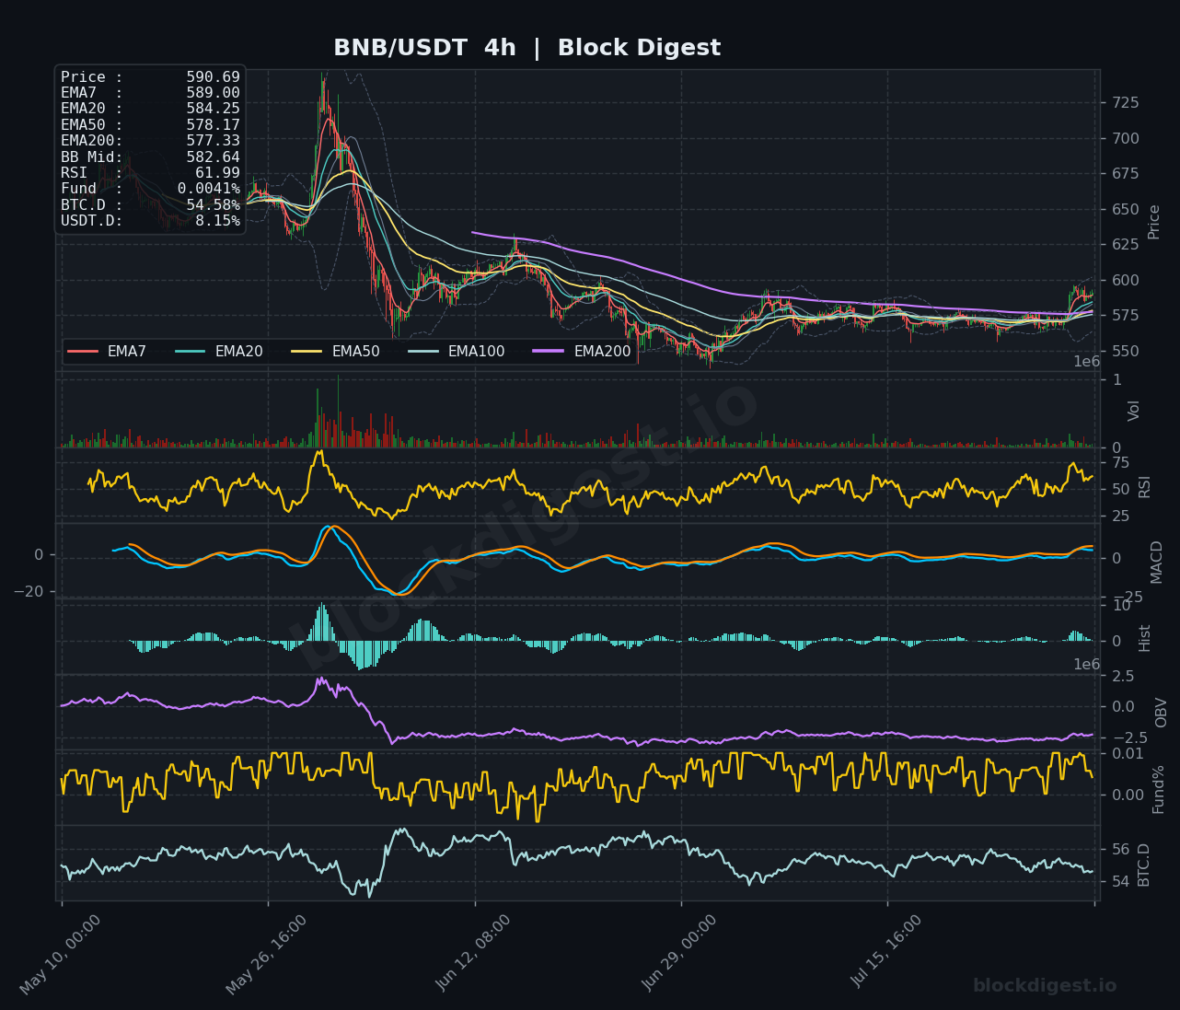Click the Jul 15, 16:00 date label
The width and height of the screenshot is (1180, 1010).
tap(885, 951)
